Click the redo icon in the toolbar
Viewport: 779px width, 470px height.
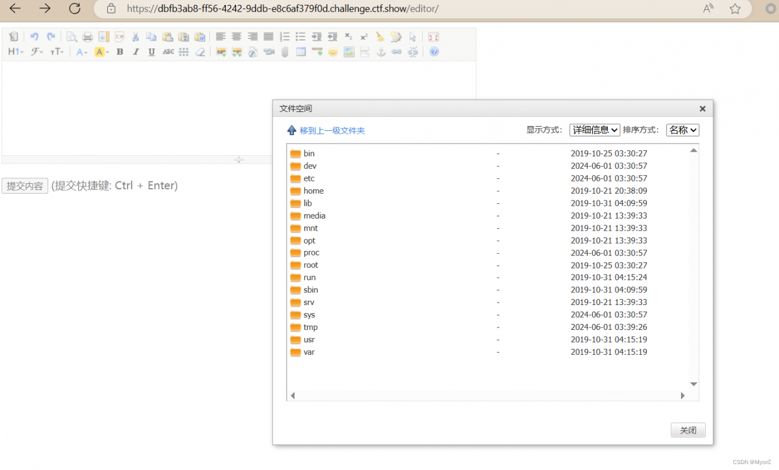coord(52,37)
